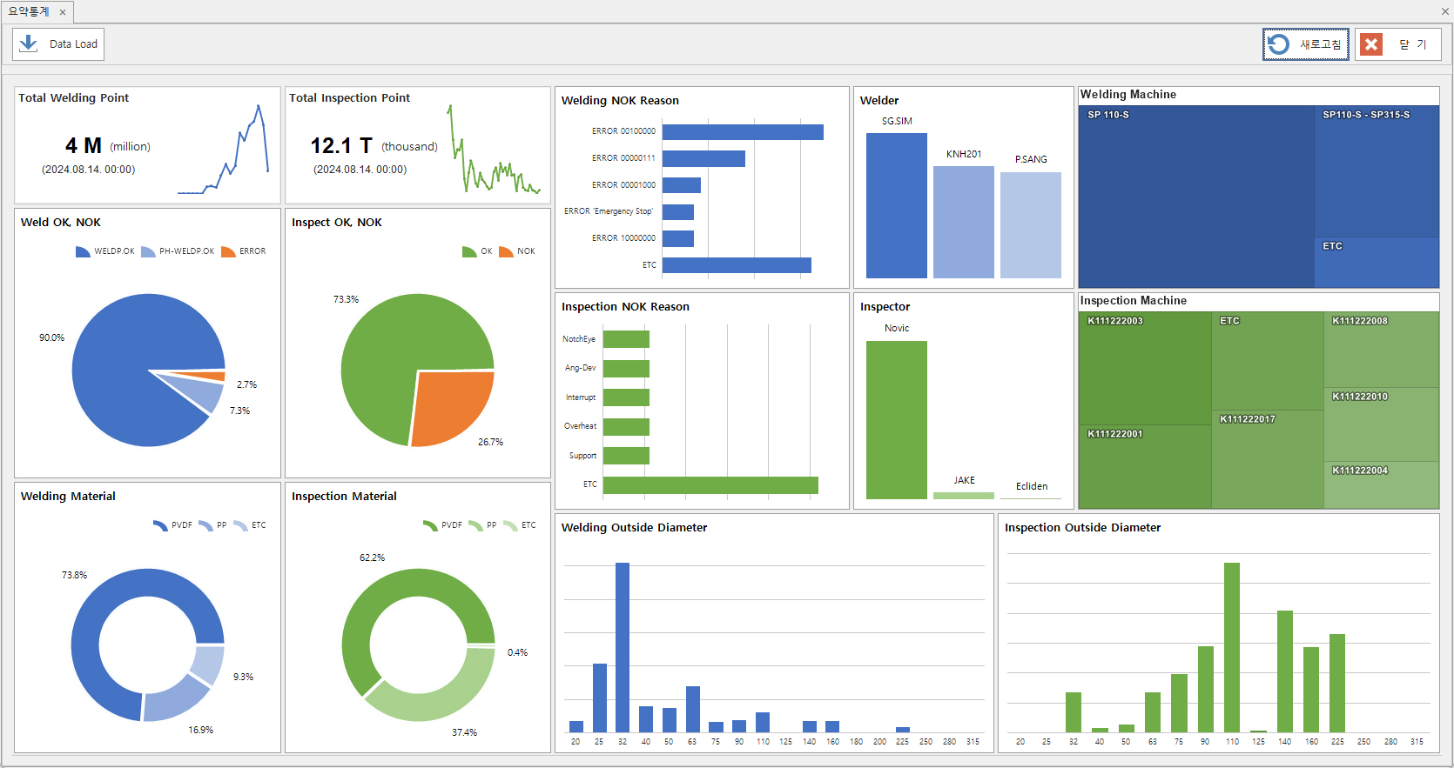Select the 요약통계 tab
The height and width of the screenshot is (768, 1454).
pyautogui.click(x=29, y=11)
